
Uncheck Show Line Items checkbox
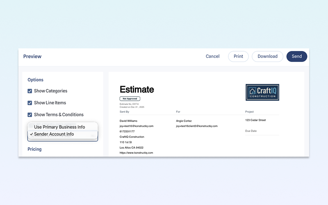click(x=30, y=103)
